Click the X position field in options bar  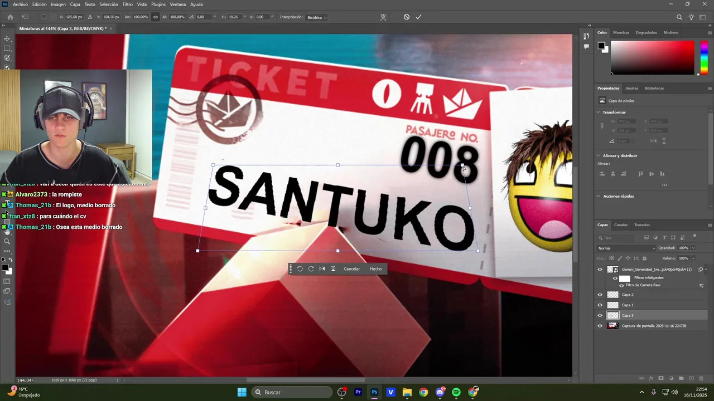74,17
